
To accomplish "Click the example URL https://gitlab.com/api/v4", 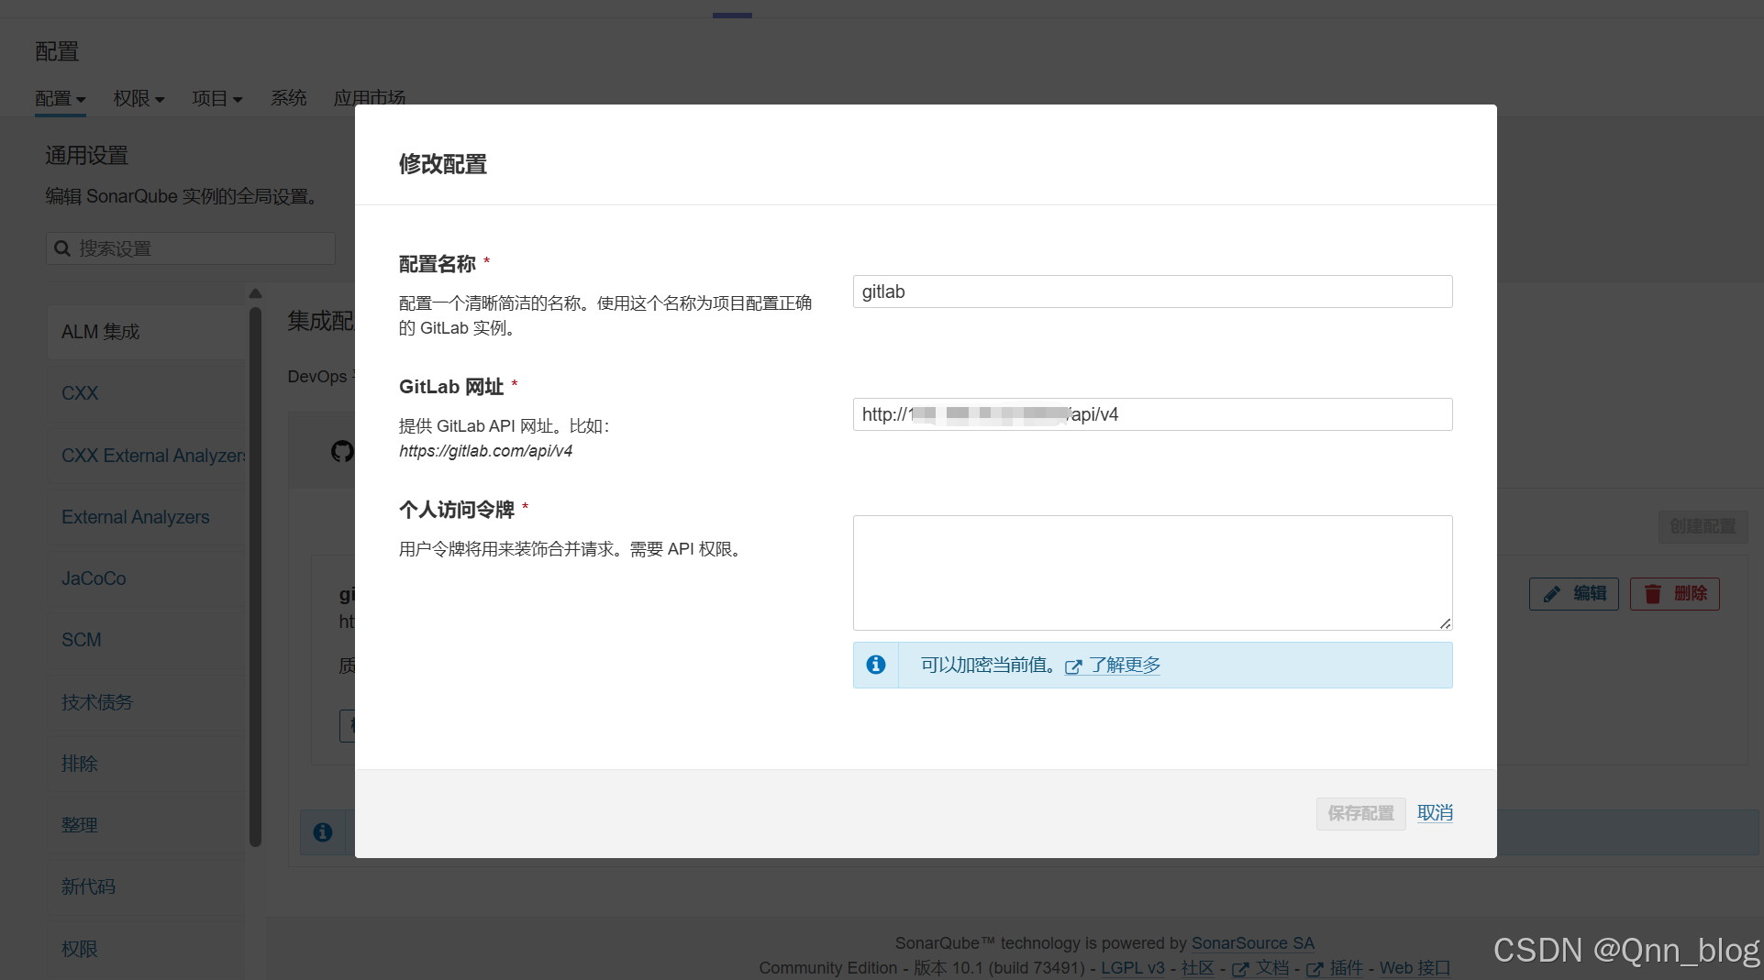I will coord(486,451).
